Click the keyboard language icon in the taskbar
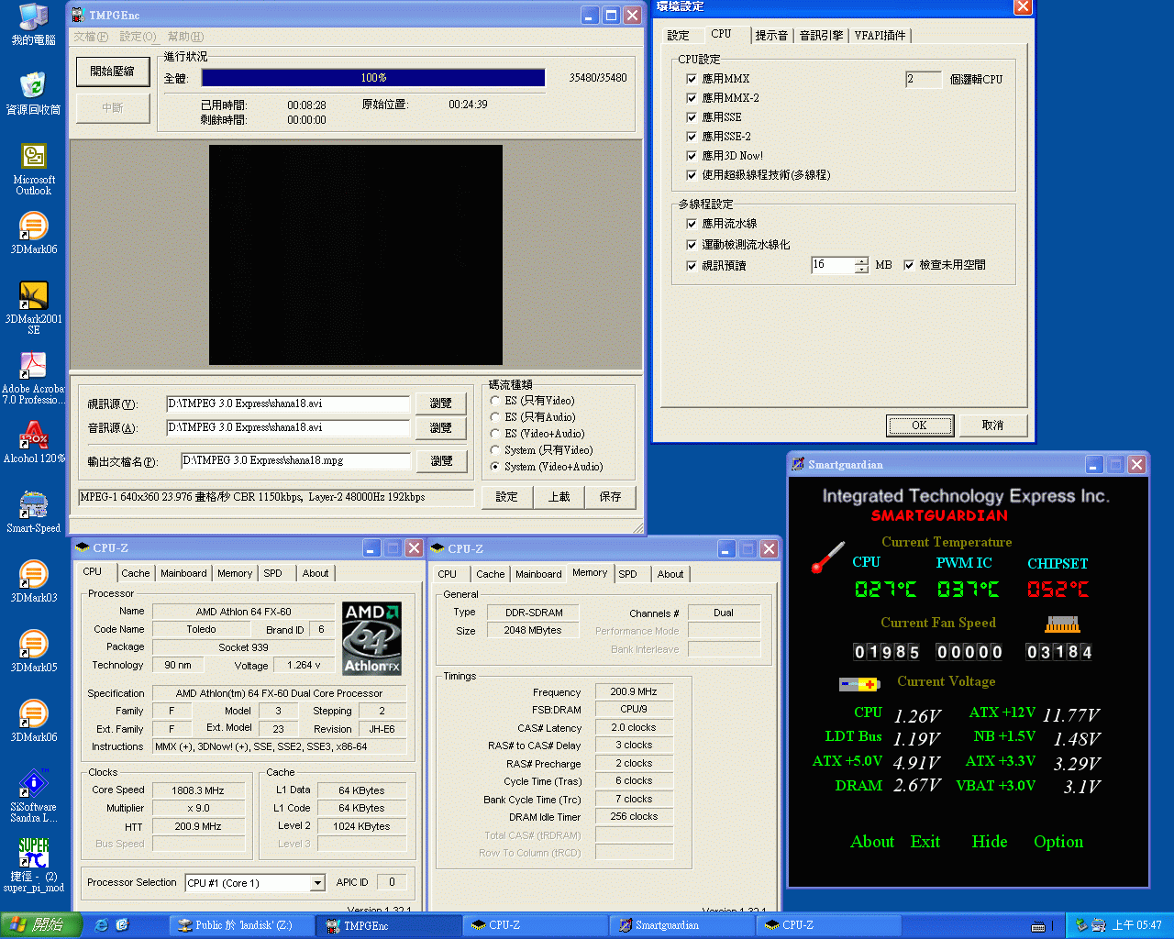Screen dimensions: 1174x939 [x=1038, y=926]
